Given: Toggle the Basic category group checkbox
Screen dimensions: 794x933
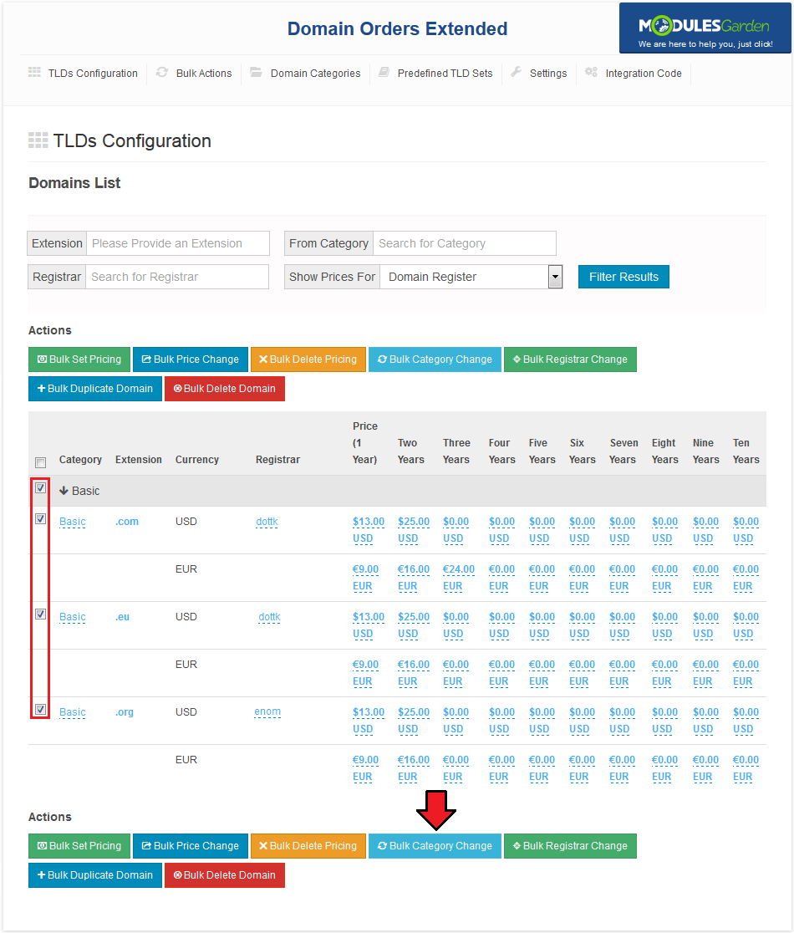Looking at the screenshot, I should pos(40,488).
